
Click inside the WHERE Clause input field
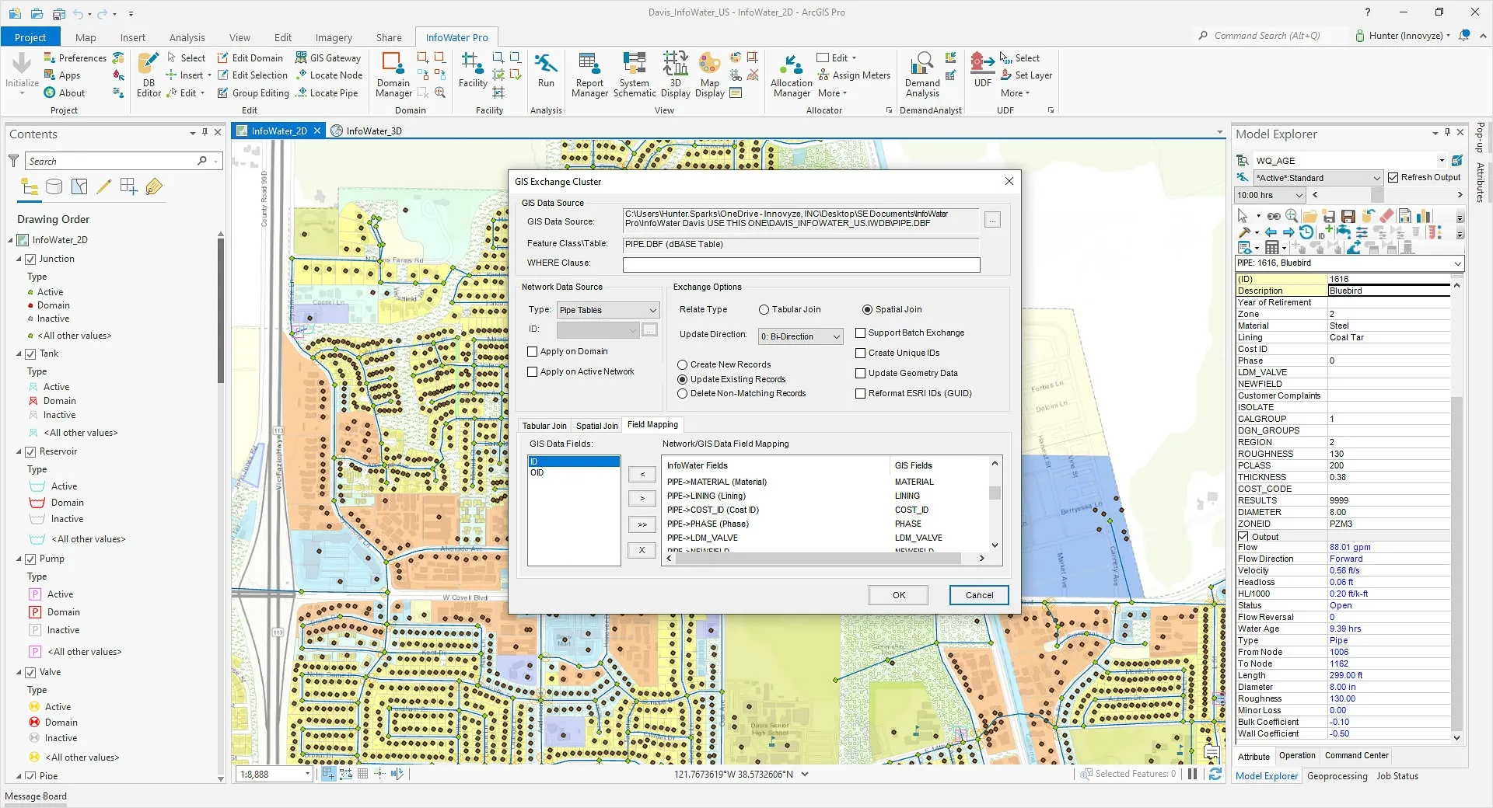800,264
